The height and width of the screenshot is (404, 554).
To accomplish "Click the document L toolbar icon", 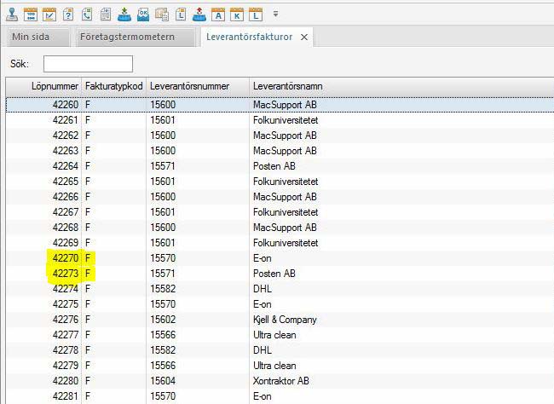I will [181, 14].
